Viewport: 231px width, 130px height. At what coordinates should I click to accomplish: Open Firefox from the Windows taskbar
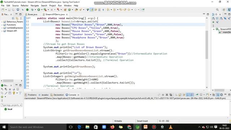(x=112, y=127)
